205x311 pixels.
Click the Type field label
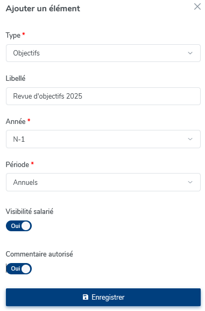pyautogui.click(x=13, y=36)
